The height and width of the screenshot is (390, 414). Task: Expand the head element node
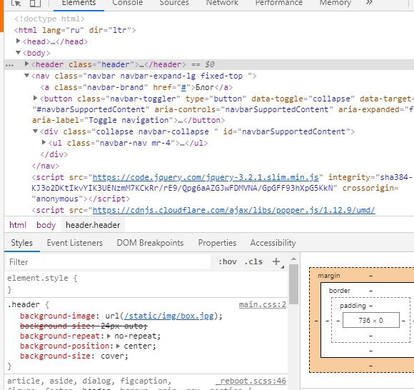click(x=19, y=41)
